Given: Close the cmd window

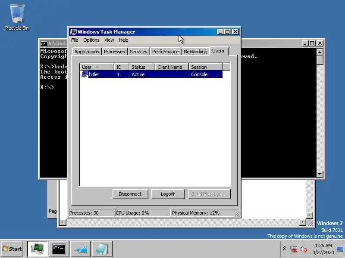Looking at the screenshot, I should coord(320,43).
